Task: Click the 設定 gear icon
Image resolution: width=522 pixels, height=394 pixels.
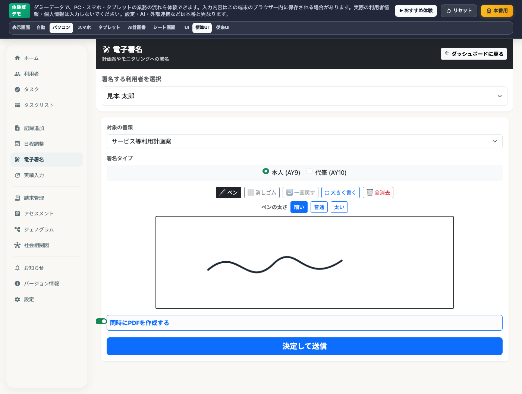Action: coord(17,299)
